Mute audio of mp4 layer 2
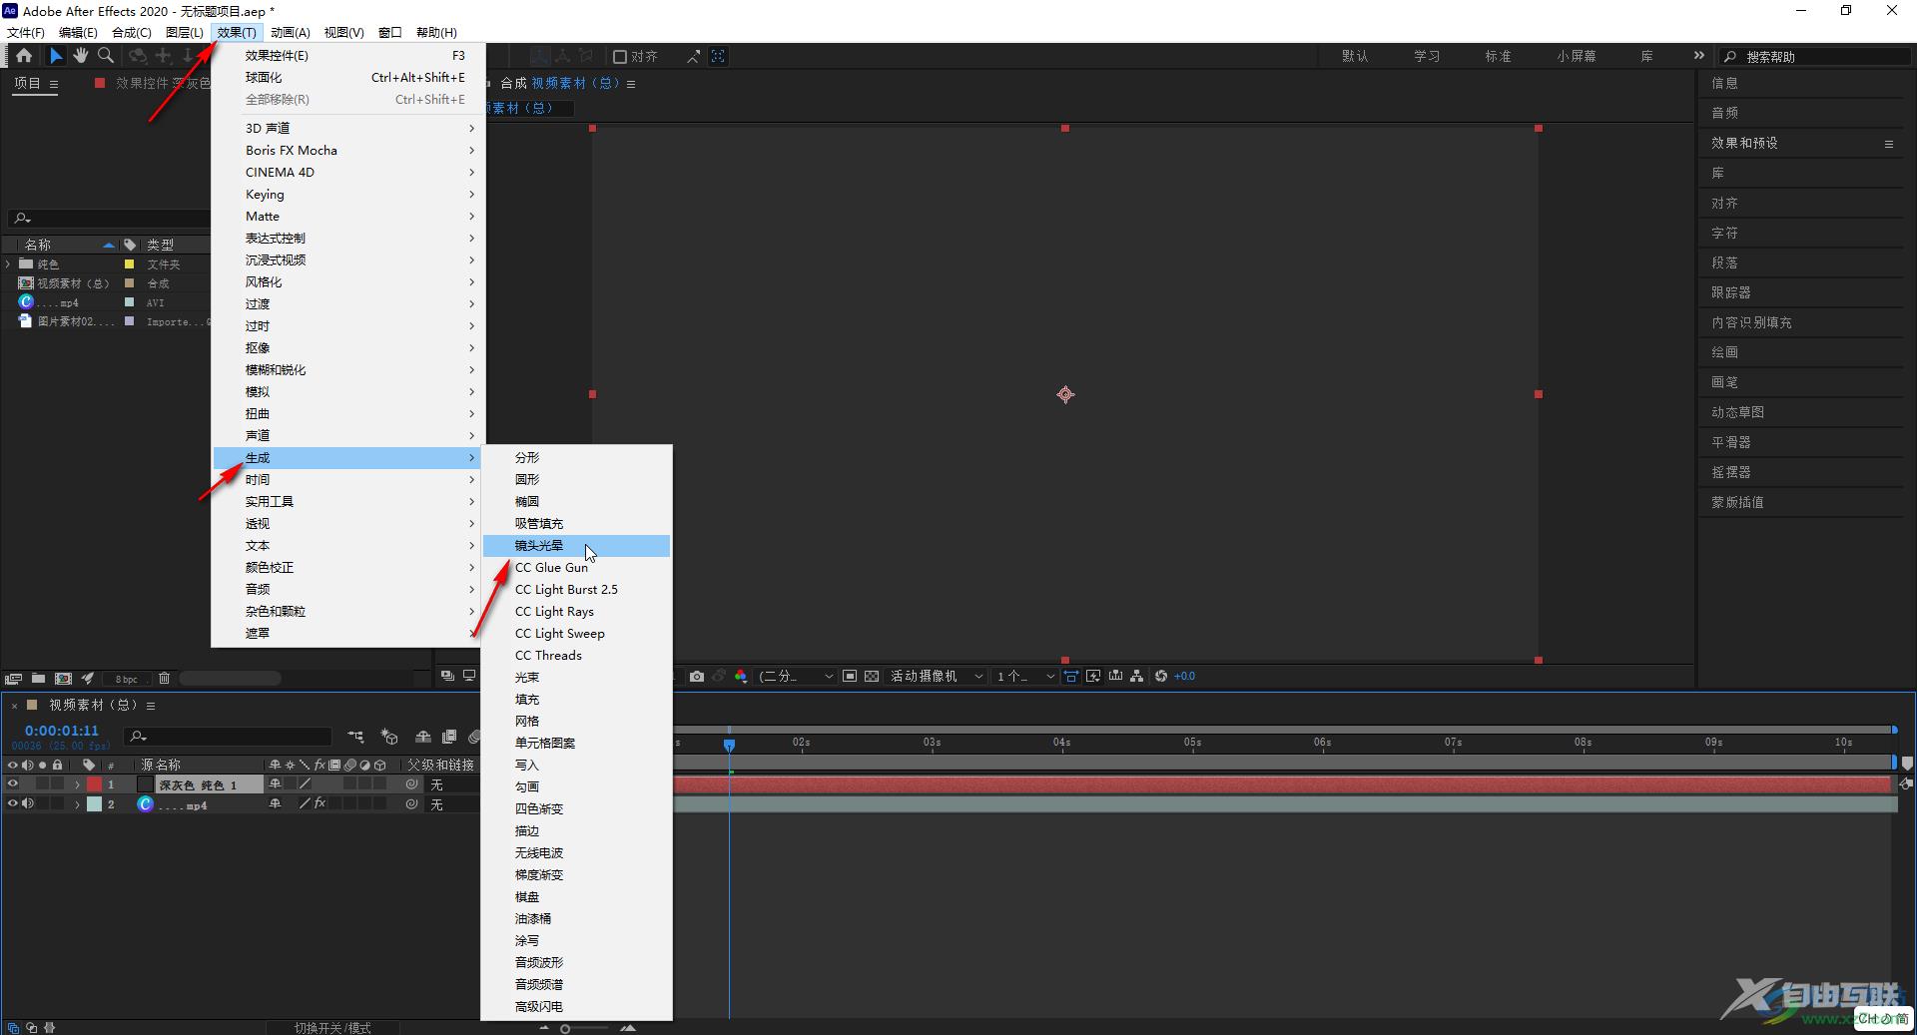1917x1035 pixels. point(28,803)
